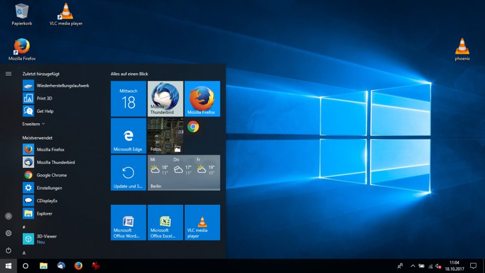Open the battery or power tray icon
485x273 pixels.
click(x=421, y=266)
